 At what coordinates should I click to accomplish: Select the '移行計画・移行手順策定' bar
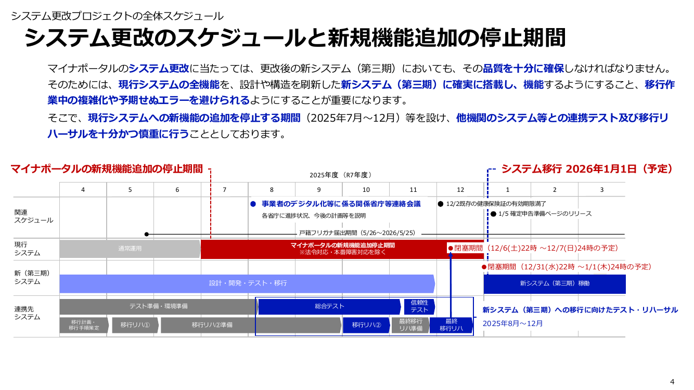coord(84,325)
